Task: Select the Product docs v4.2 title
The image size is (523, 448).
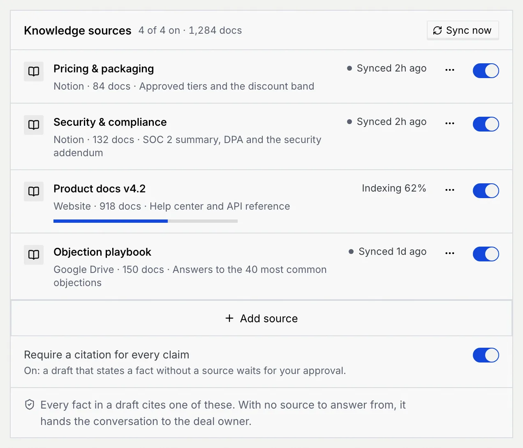Action: pyautogui.click(x=100, y=189)
